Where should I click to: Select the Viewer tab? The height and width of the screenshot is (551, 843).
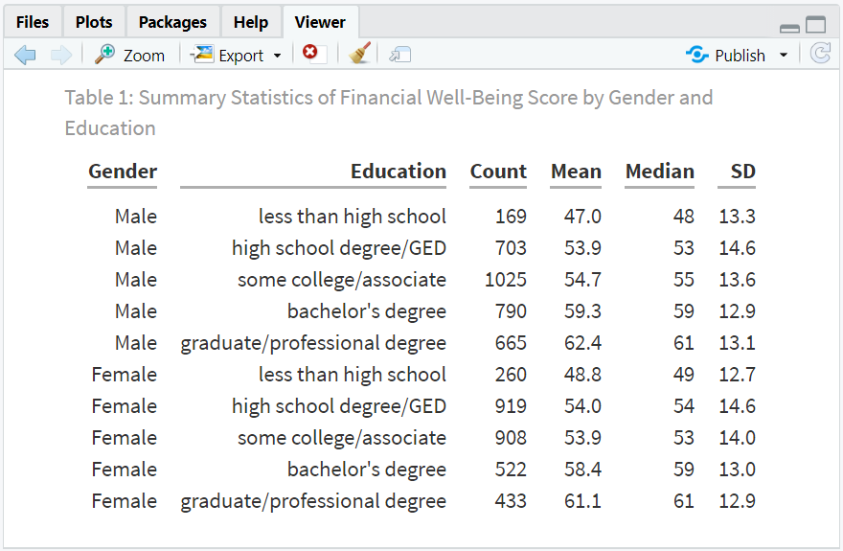click(x=320, y=22)
